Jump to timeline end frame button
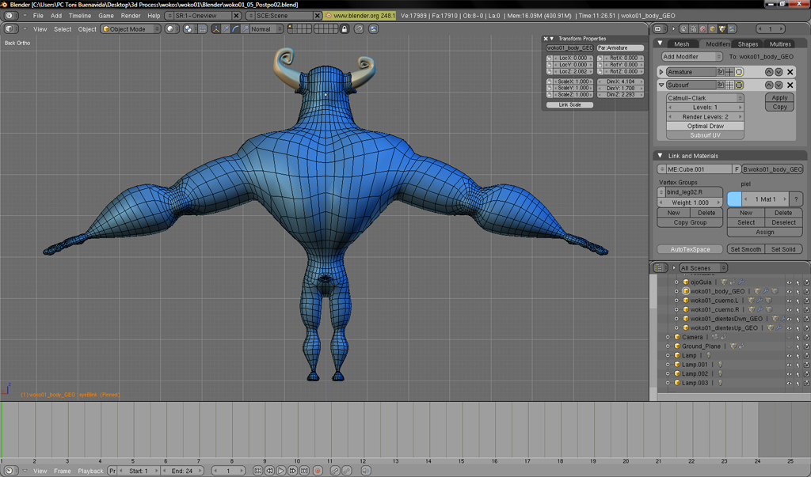811x477 pixels. pyautogui.click(x=305, y=471)
